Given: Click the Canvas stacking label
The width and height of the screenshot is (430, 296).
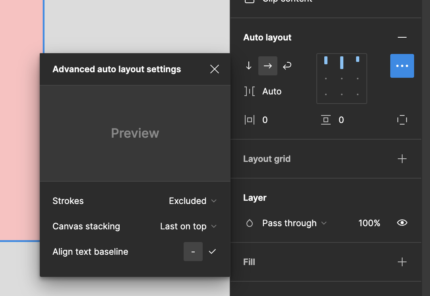Looking at the screenshot, I should pyautogui.click(x=86, y=226).
